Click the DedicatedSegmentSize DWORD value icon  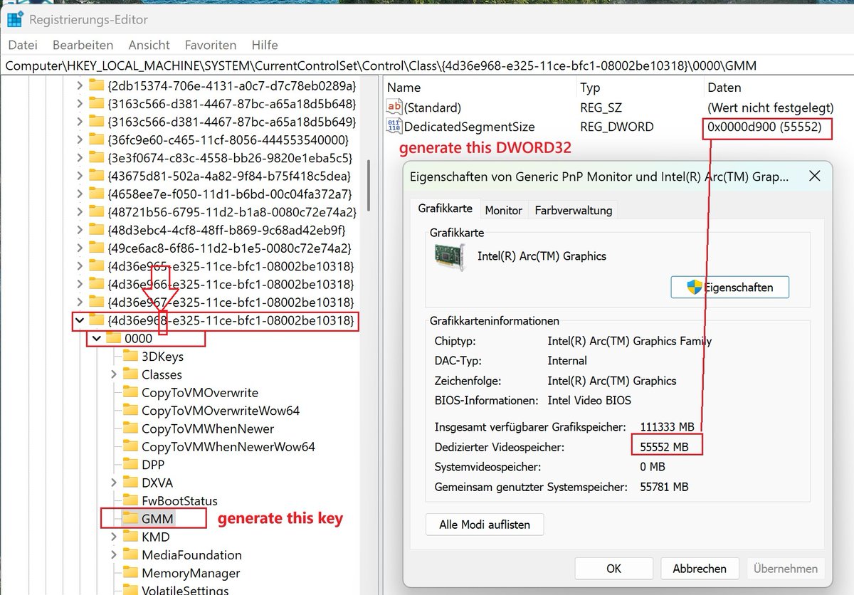coord(394,127)
